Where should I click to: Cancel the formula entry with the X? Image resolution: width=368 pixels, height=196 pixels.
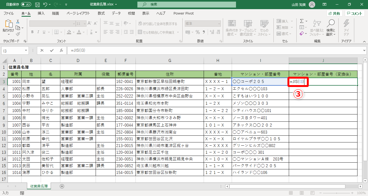coord(42,50)
